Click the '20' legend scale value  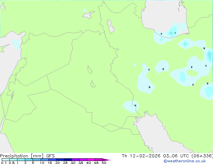[x=57, y=163]
